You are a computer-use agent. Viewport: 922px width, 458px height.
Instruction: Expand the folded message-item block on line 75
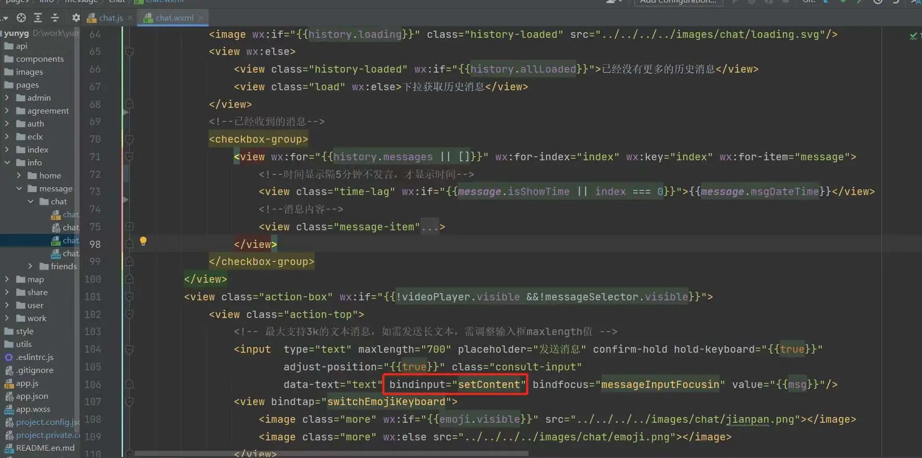(129, 227)
